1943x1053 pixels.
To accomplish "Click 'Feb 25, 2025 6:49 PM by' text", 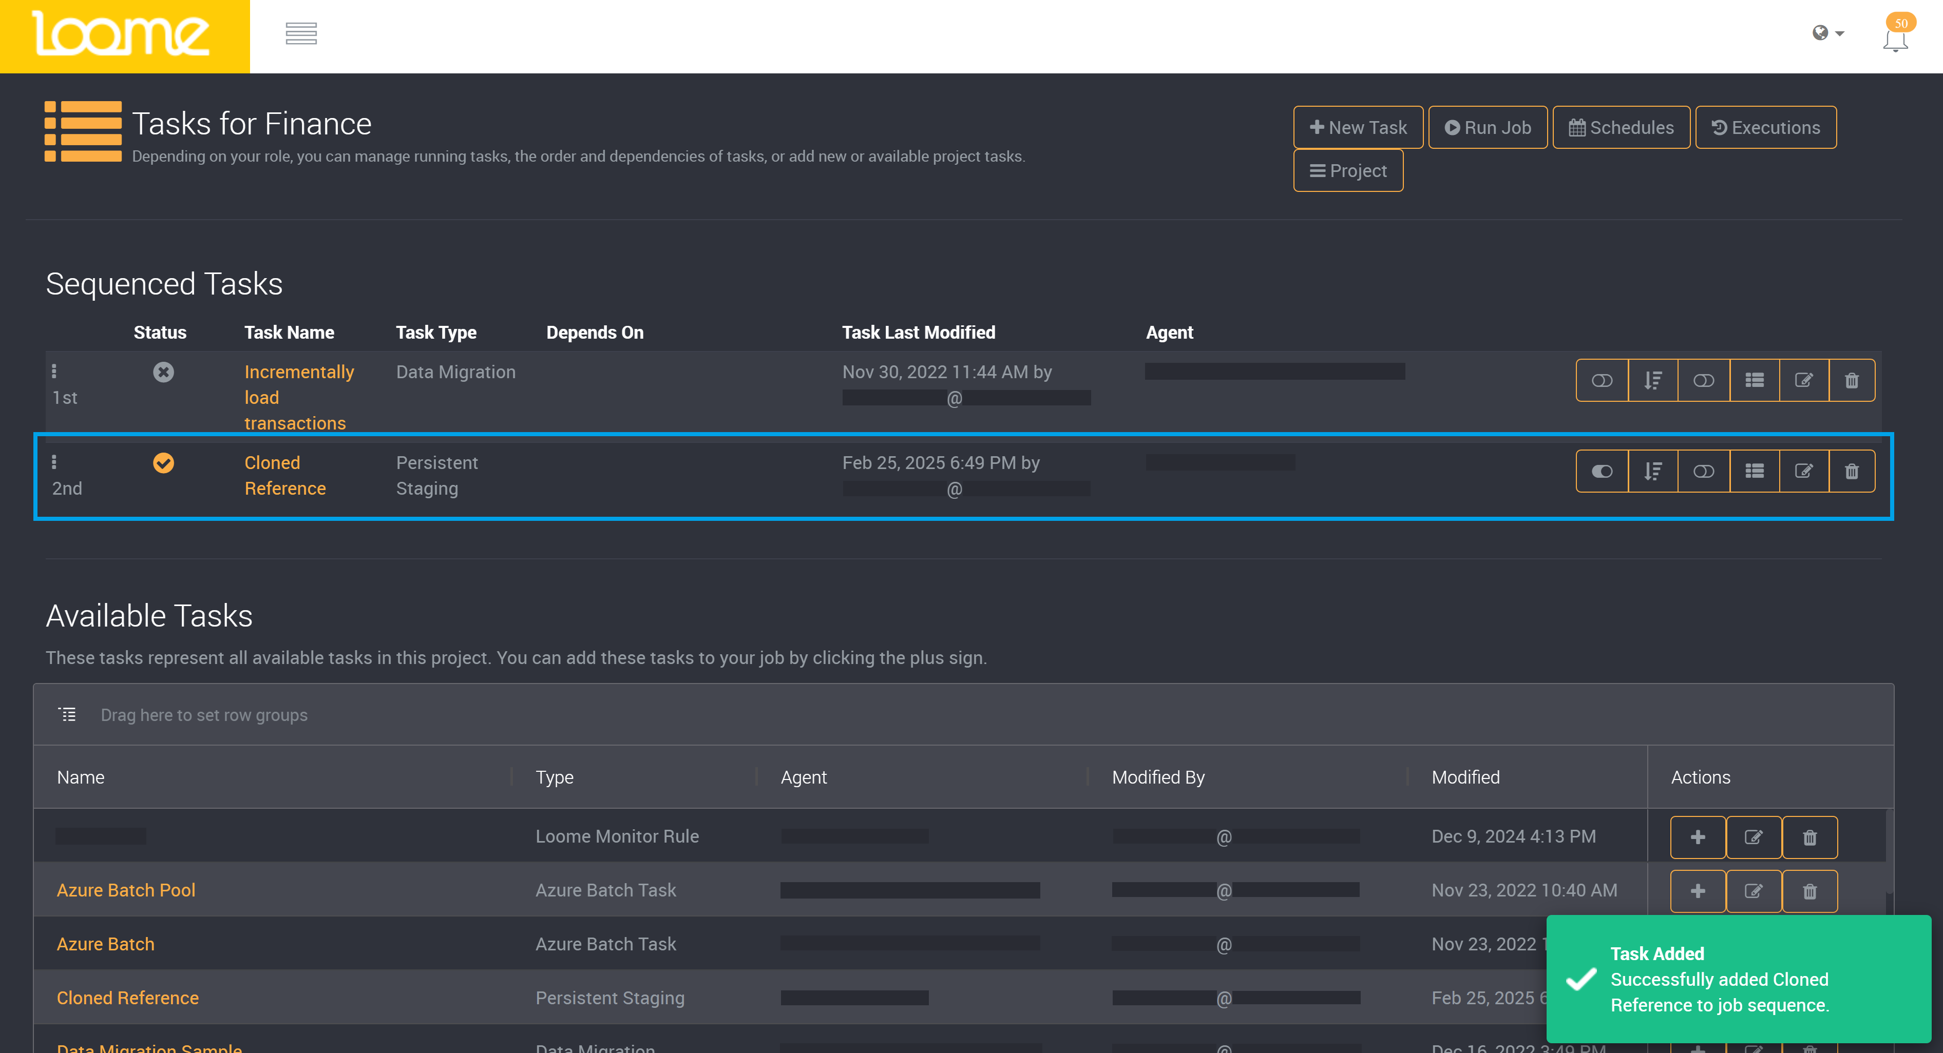I will point(941,462).
